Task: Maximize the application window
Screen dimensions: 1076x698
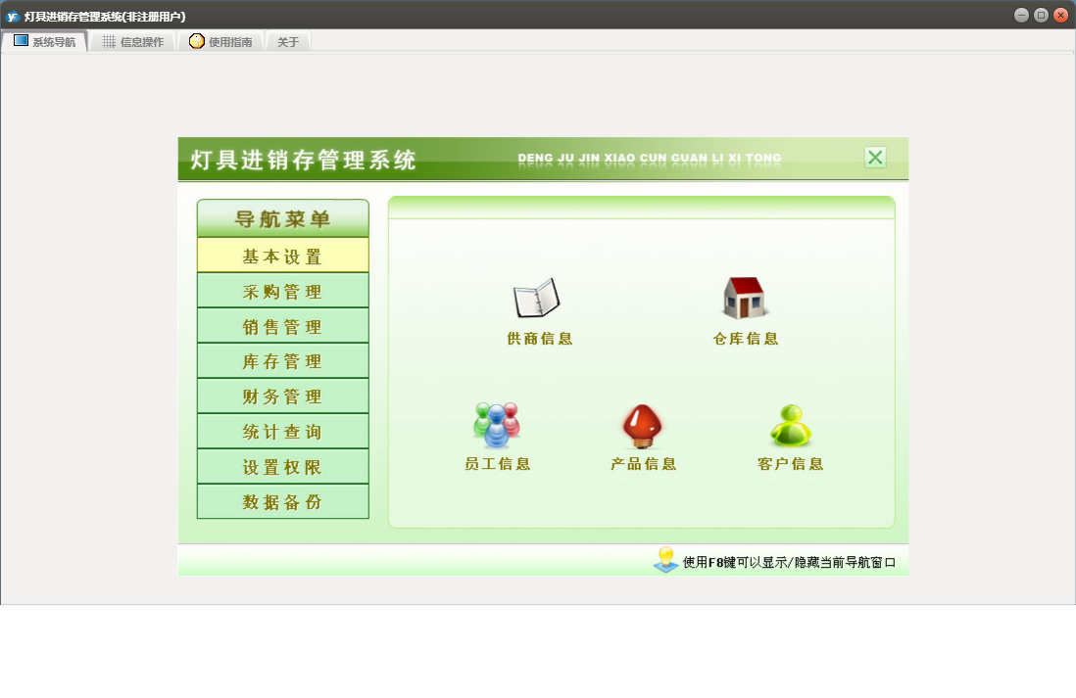Action: coord(1041,15)
